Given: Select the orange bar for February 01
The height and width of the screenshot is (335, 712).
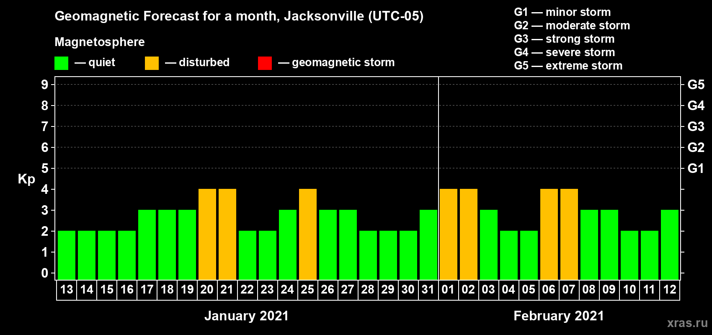Looking at the screenshot, I should (x=449, y=234).
